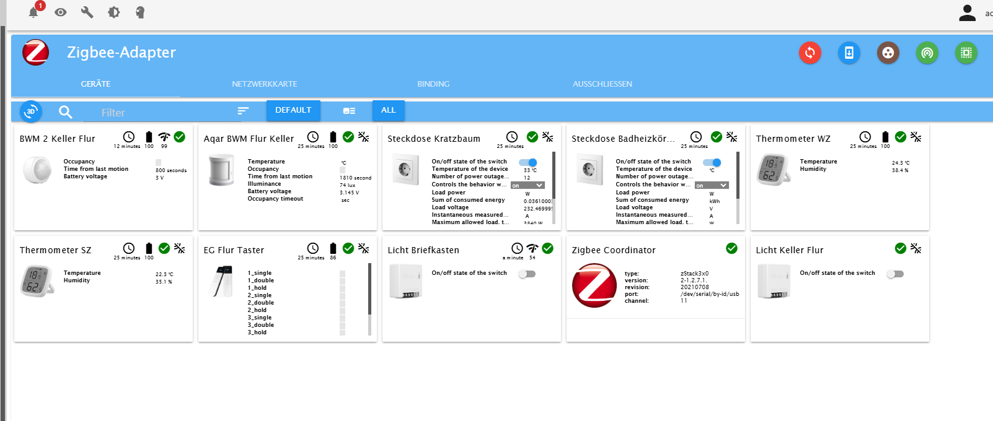Check the 1_single box on EG Flur Taster
Image resolution: width=993 pixels, height=421 pixels.
[x=342, y=273]
